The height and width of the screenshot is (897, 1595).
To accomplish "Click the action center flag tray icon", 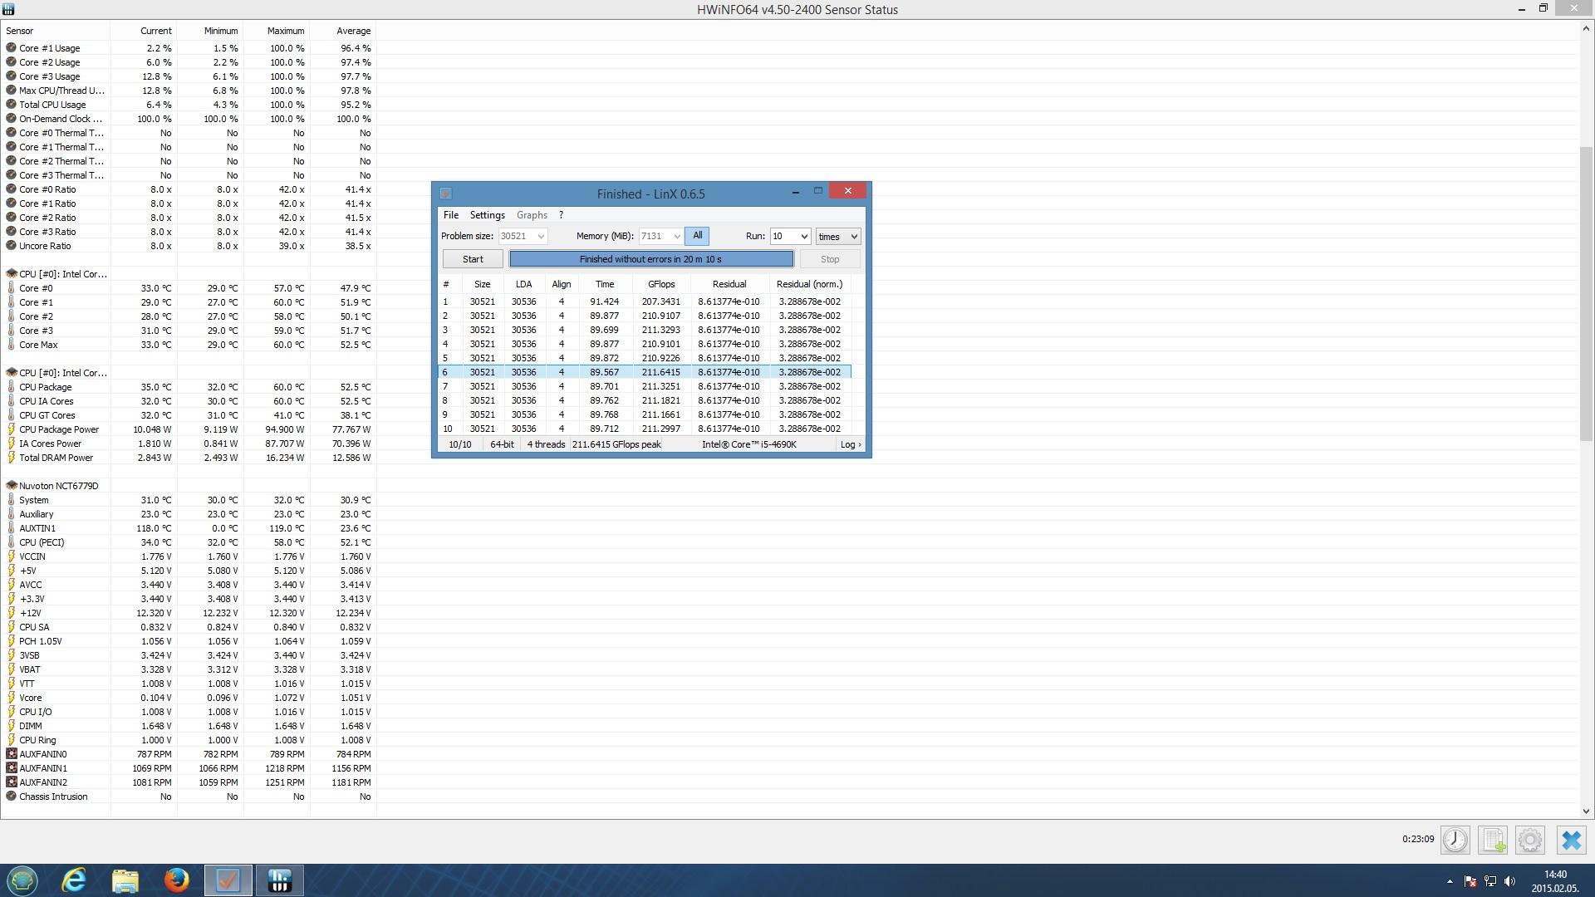I will point(1470,881).
